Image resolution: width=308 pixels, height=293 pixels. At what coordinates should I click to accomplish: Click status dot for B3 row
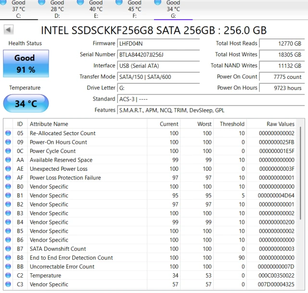point(8,213)
